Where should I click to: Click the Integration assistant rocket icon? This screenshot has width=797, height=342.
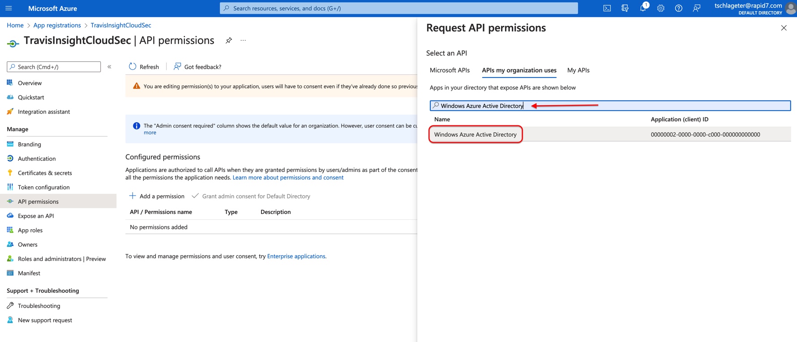point(10,111)
